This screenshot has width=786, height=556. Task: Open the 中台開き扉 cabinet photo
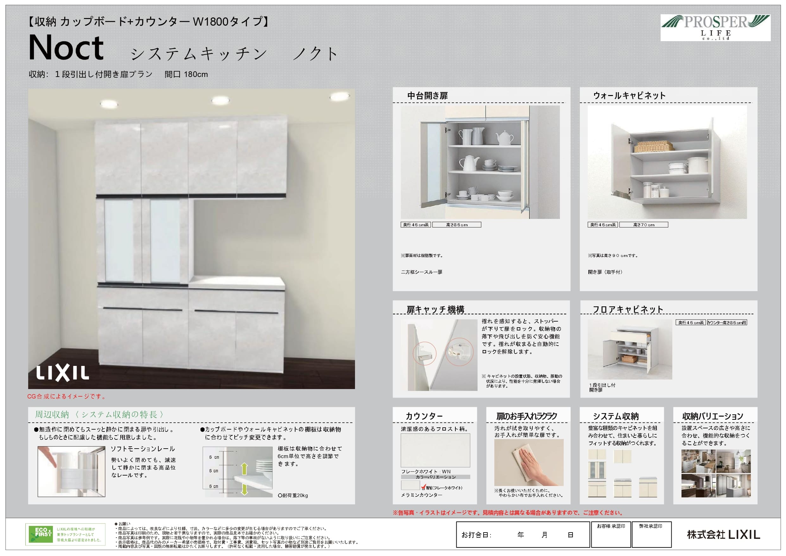(x=480, y=162)
